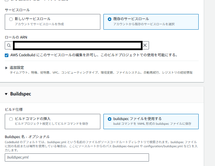Viewport: 215px width, 166px height.
Task: Click the buildspec.yml name input field
Action: pos(77,157)
